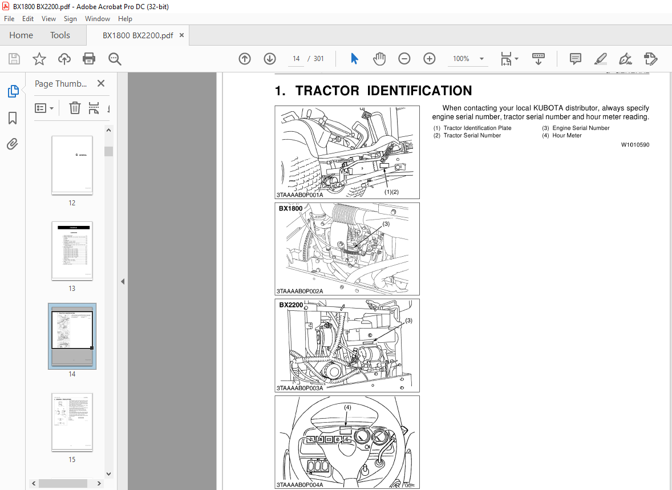
Task: Zoom out with the minus icon
Action: tap(404, 59)
